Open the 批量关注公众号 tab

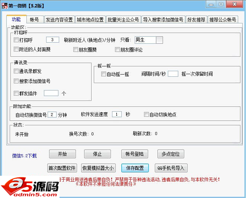(x=123, y=20)
